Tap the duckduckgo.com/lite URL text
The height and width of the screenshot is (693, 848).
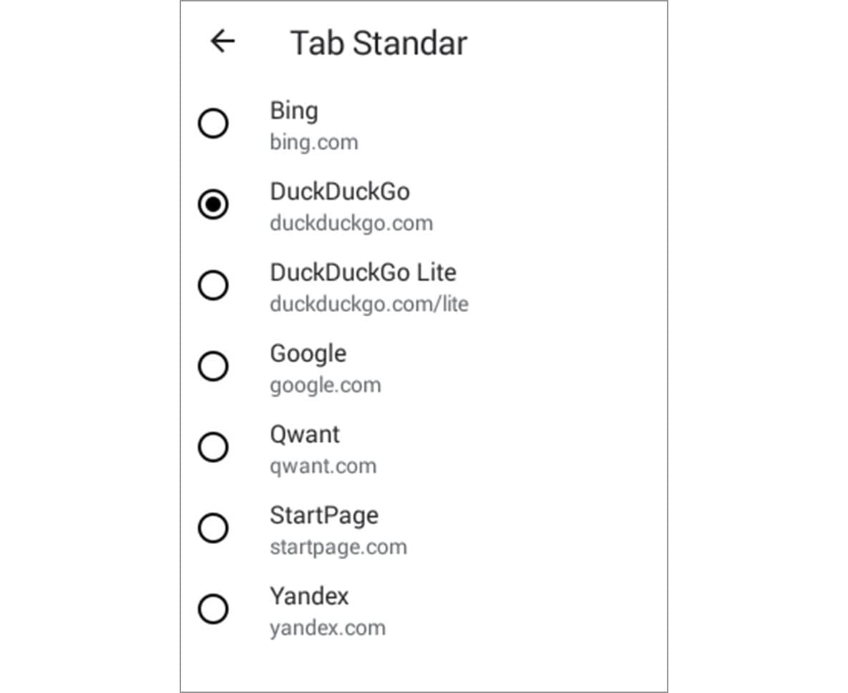pos(369,304)
